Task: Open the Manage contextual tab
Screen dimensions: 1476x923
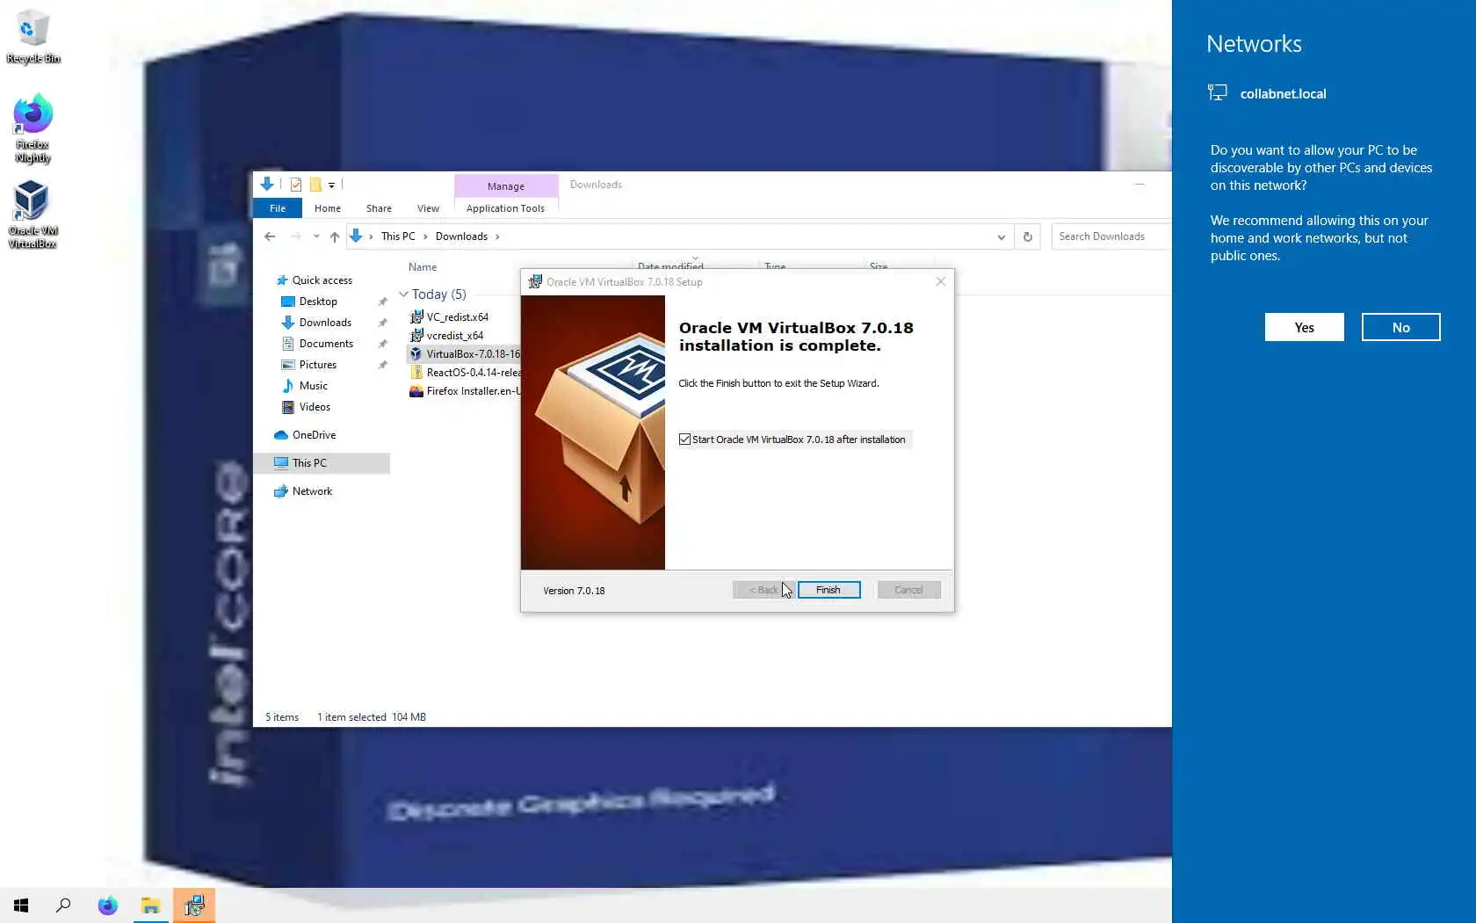Action: click(506, 186)
